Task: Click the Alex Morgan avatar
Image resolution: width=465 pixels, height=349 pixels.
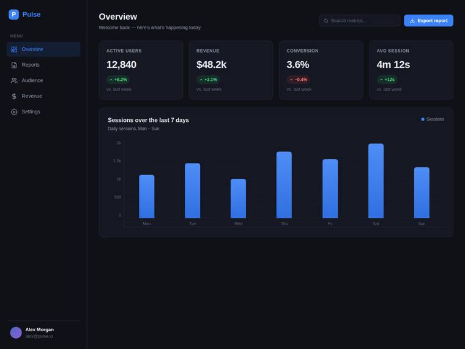Action: (16, 332)
